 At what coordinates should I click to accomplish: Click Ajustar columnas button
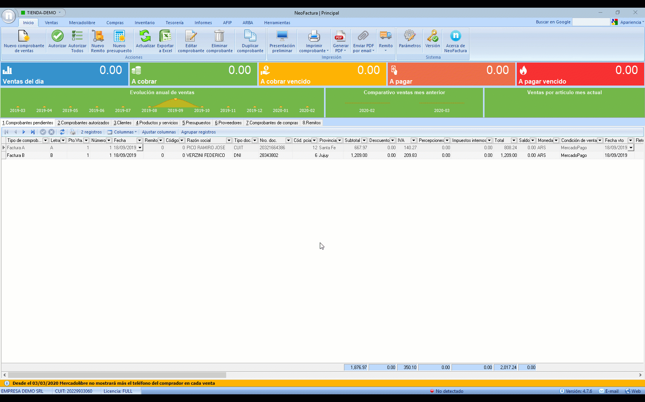point(159,132)
